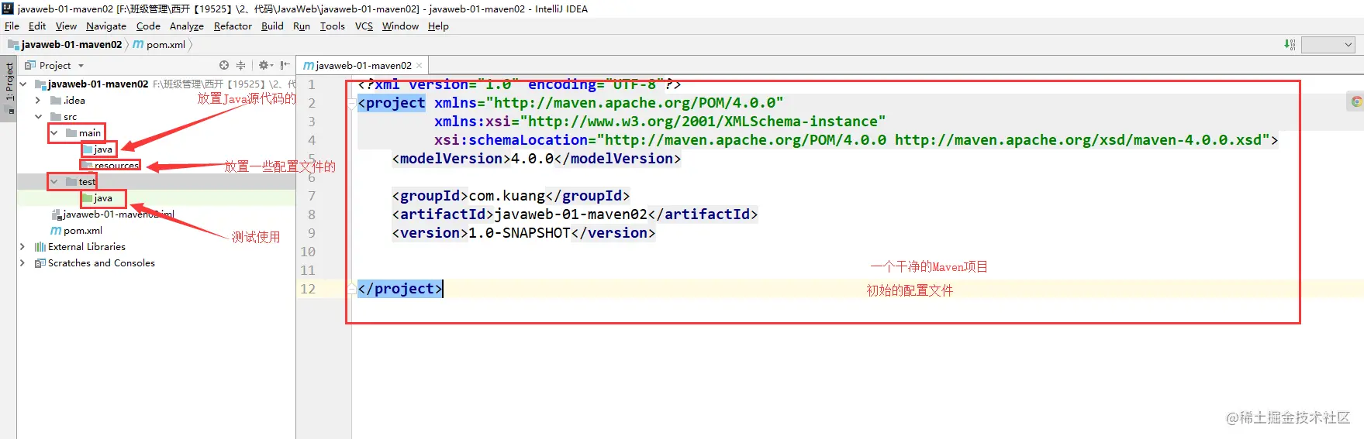Open Project panel settings gear icon
The width and height of the screenshot is (1364, 439).
265,66
